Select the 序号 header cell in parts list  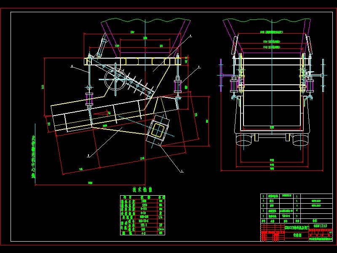coord(263,221)
